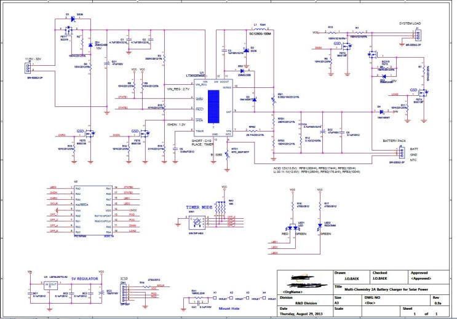457x319 pixels.
Task: Select the D3 diode symbol
Action: 255,100
